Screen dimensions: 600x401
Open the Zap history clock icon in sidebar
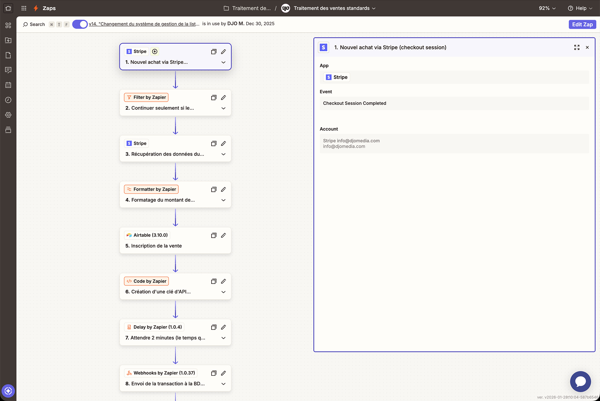pos(8,100)
